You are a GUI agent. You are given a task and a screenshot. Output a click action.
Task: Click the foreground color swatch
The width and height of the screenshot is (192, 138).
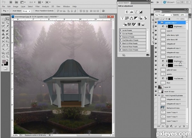[4, 61]
